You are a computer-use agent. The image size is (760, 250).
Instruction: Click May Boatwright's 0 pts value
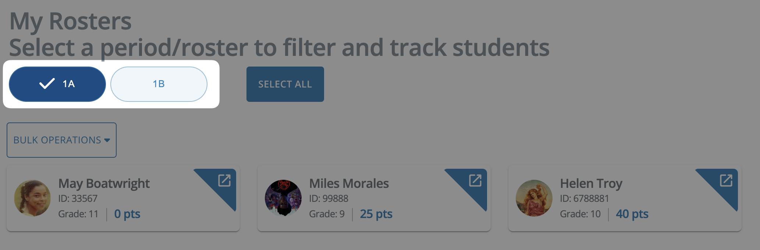(127, 214)
